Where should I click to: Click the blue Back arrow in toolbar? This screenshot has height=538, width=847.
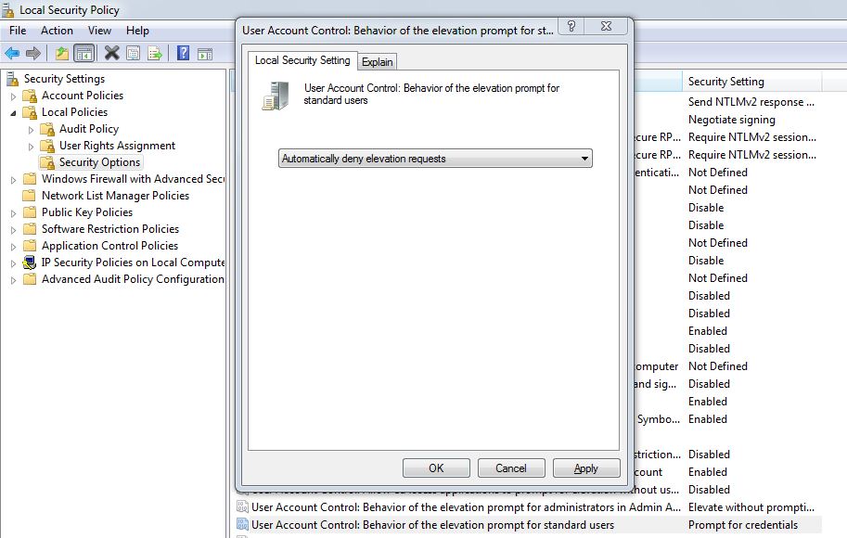tap(12, 53)
